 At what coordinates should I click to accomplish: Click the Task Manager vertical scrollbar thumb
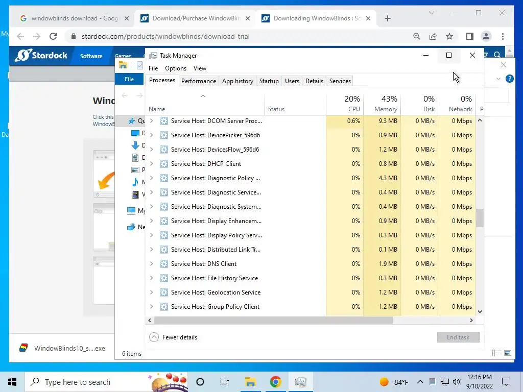click(x=480, y=218)
